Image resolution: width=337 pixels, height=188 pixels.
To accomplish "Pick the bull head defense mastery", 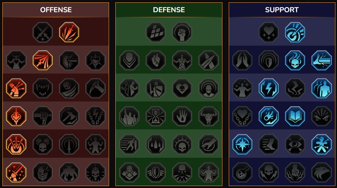I will pos(208,116).
